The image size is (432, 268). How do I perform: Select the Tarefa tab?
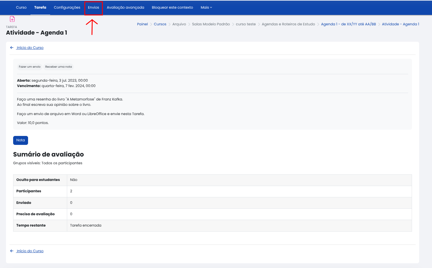(40, 7)
